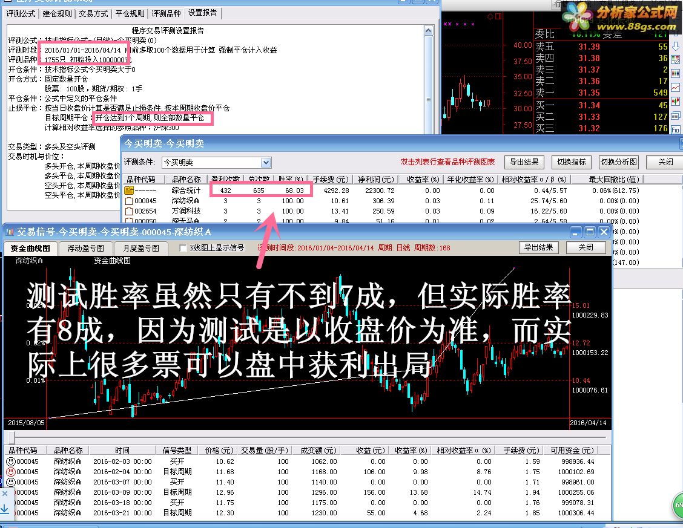Open the 评测条件 今买明卖 dropdown
The height and width of the screenshot is (528, 683).
[266, 163]
